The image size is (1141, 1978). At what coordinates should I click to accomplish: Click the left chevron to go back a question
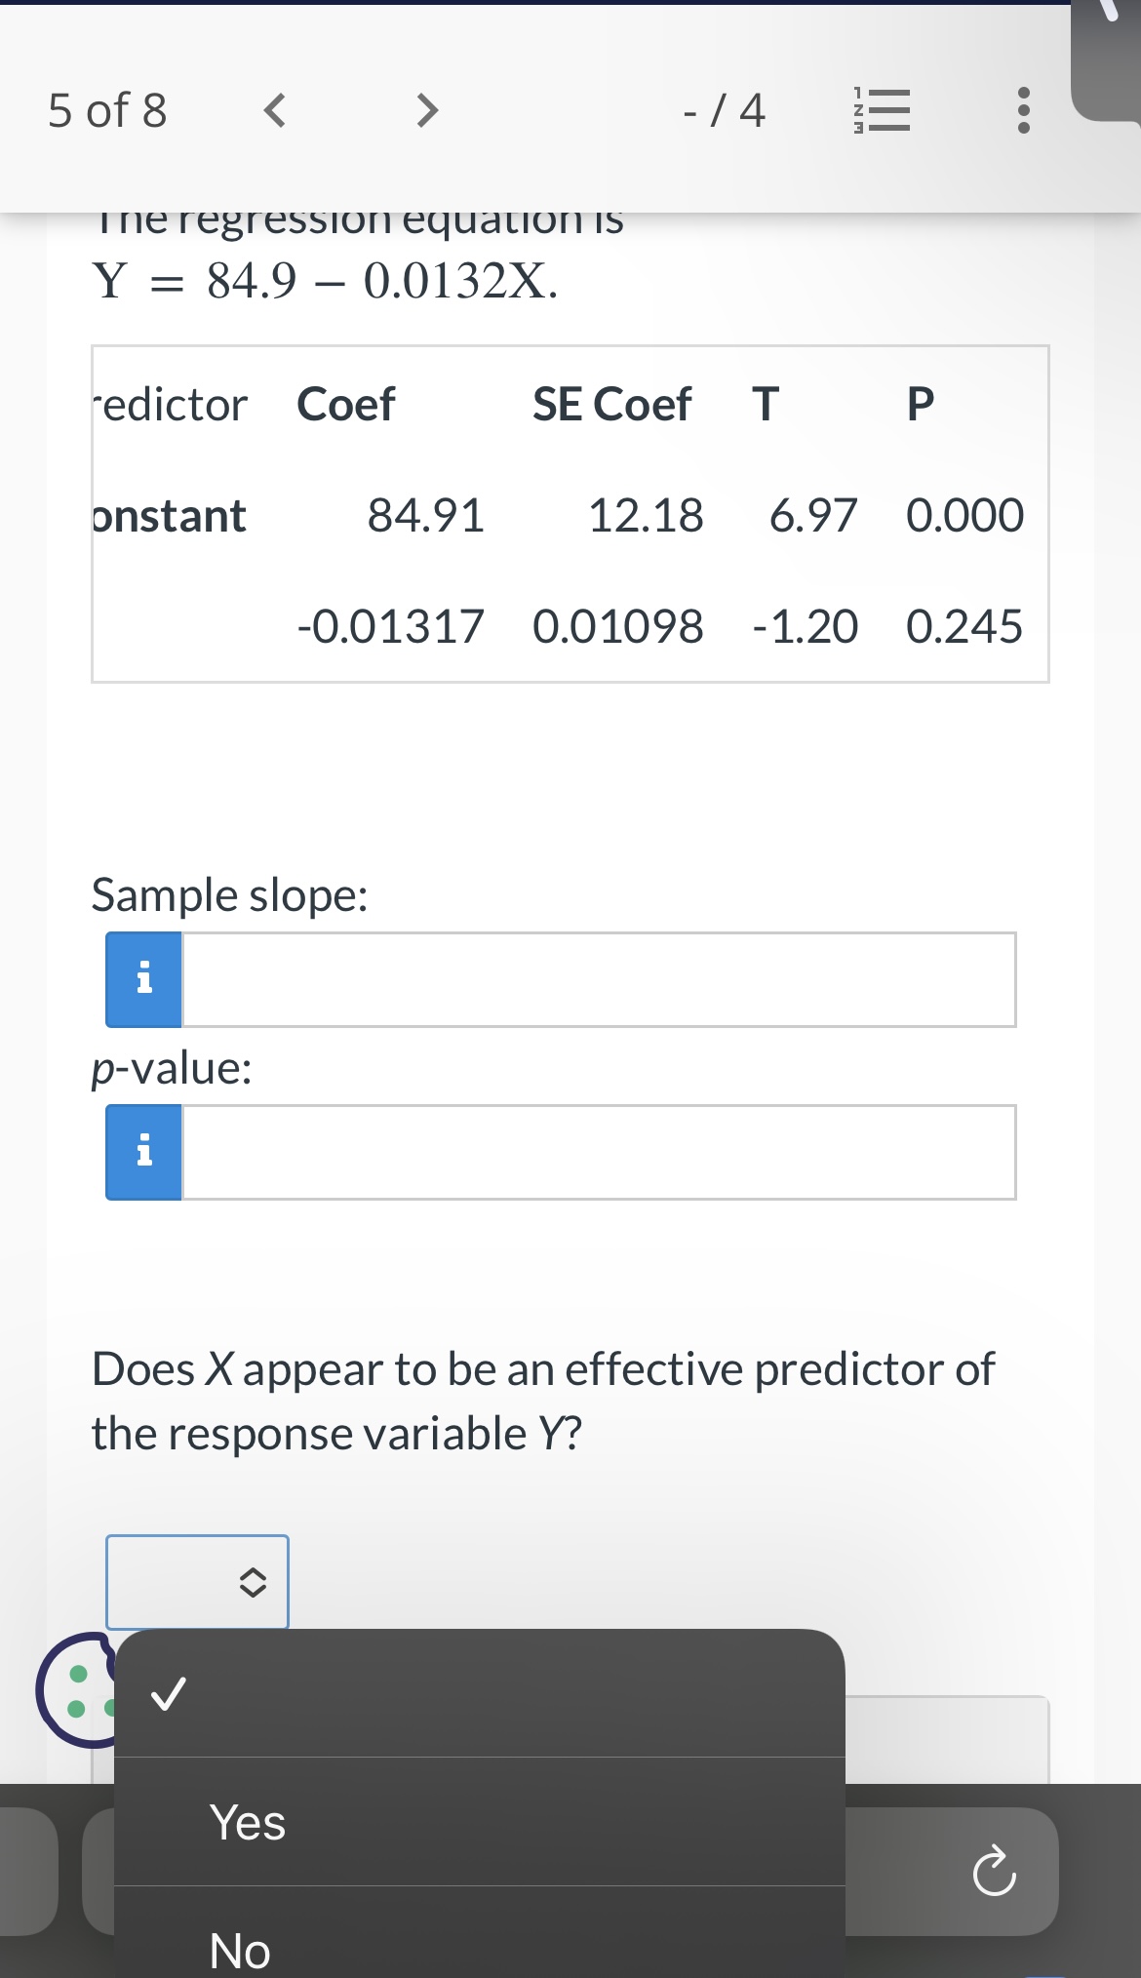274,110
